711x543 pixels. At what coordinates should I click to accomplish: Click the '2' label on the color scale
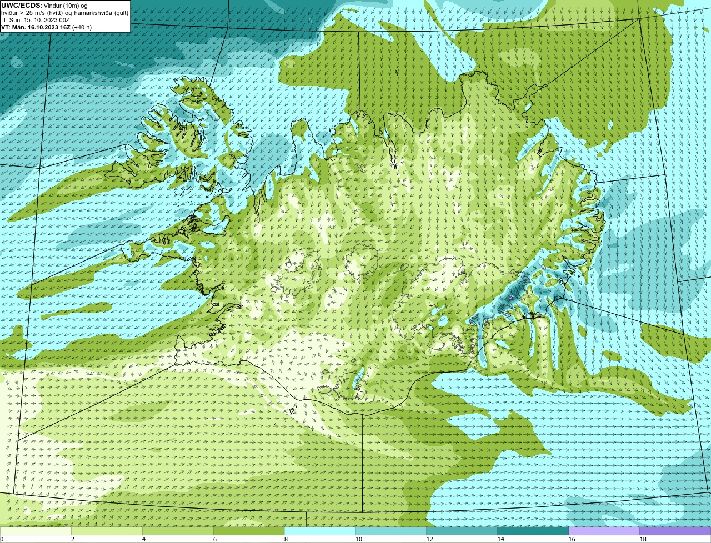(x=73, y=539)
